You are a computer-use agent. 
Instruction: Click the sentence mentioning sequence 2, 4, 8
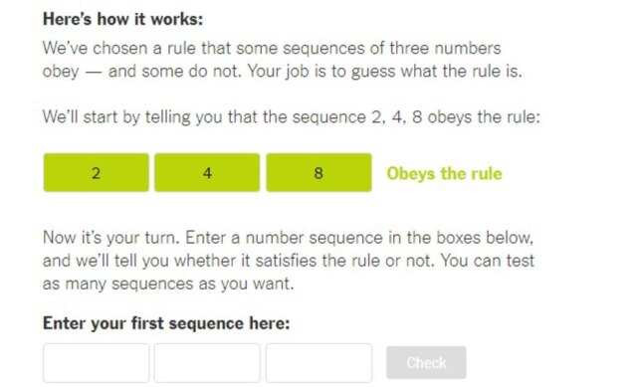[x=292, y=117]
